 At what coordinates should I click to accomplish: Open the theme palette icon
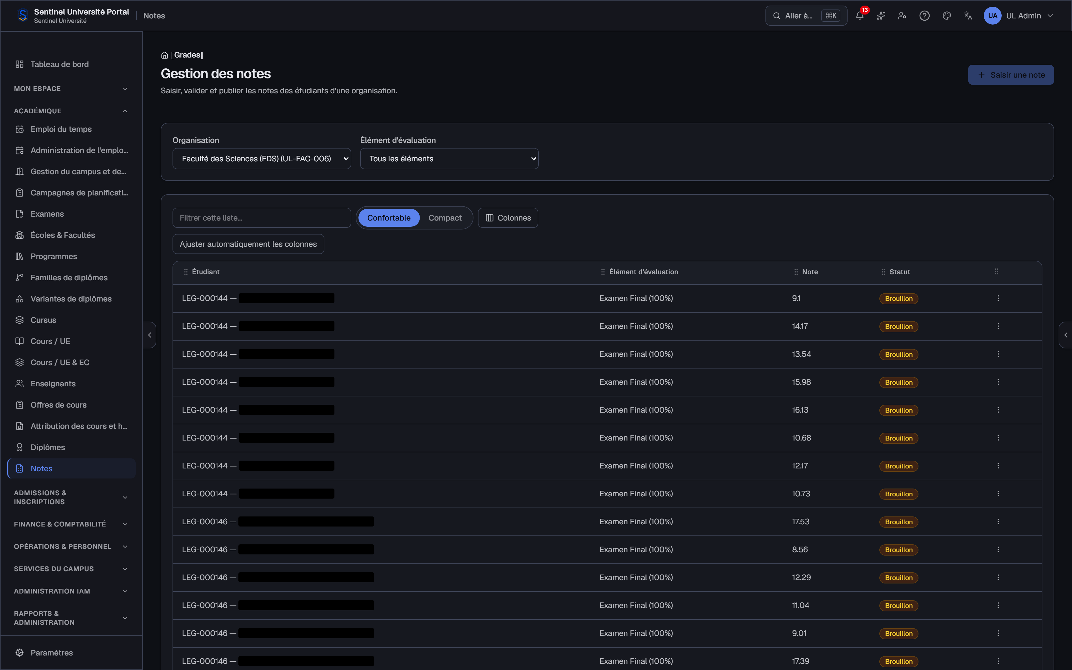947,16
